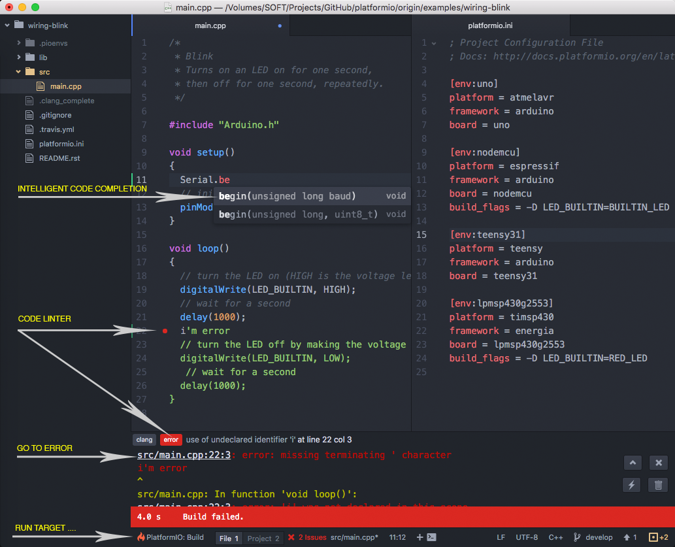Change LF line ending selector
The height and width of the screenshot is (547, 675).
coord(501,537)
